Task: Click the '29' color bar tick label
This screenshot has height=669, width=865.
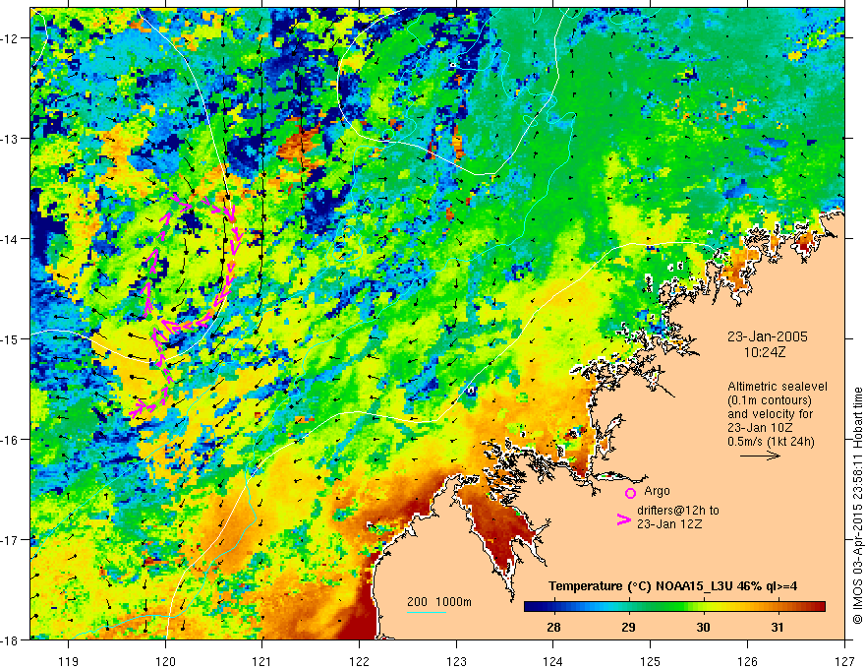Action: click(628, 628)
